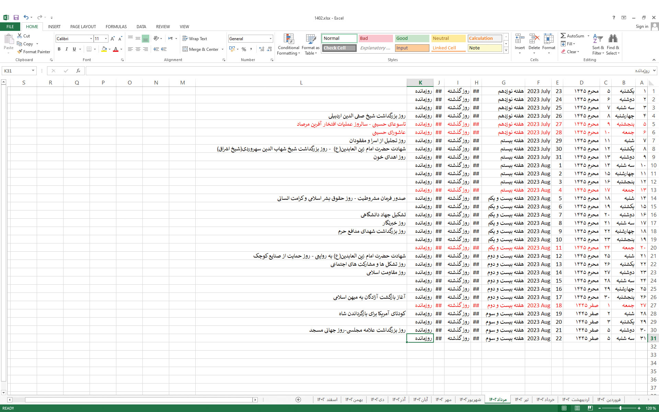
Task: Open the DATA ribbon tab
Action: tap(141, 26)
